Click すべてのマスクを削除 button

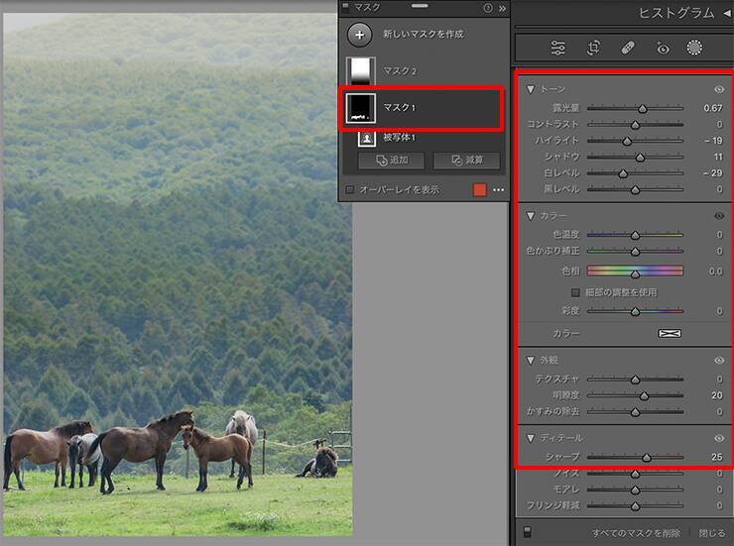coord(635,532)
